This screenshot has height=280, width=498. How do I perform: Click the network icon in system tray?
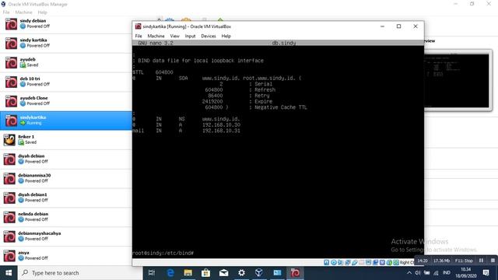point(436,273)
